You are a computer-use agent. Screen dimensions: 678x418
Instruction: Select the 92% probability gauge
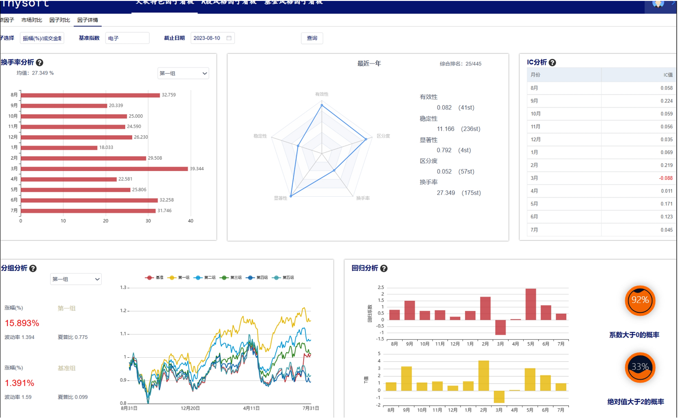click(x=640, y=301)
